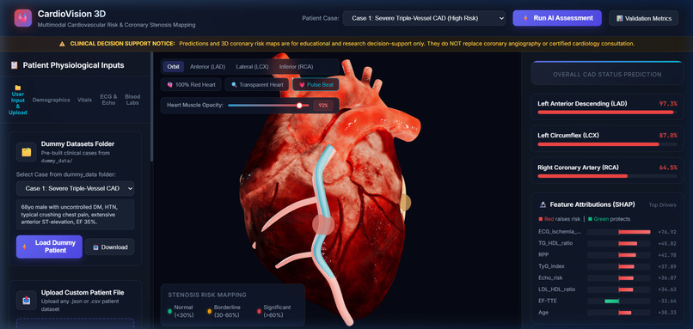Click the Dummy Datasets Folder icon
This screenshot has width=693, height=329.
tap(27, 152)
